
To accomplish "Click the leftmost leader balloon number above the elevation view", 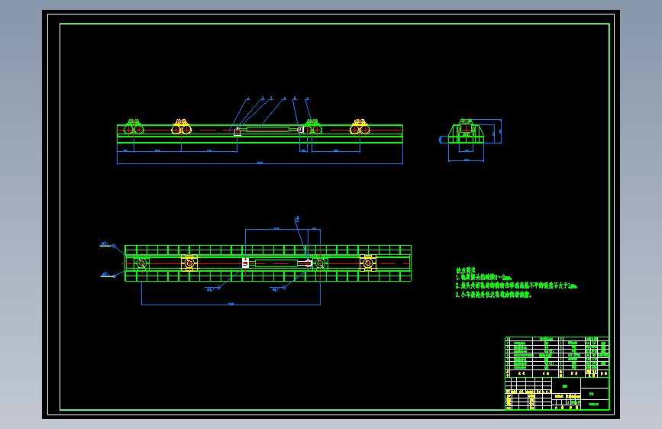I will (249, 98).
